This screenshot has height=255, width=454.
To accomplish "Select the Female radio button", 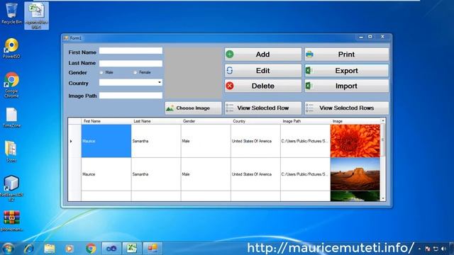I will pyautogui.click(x=135, y=72).
